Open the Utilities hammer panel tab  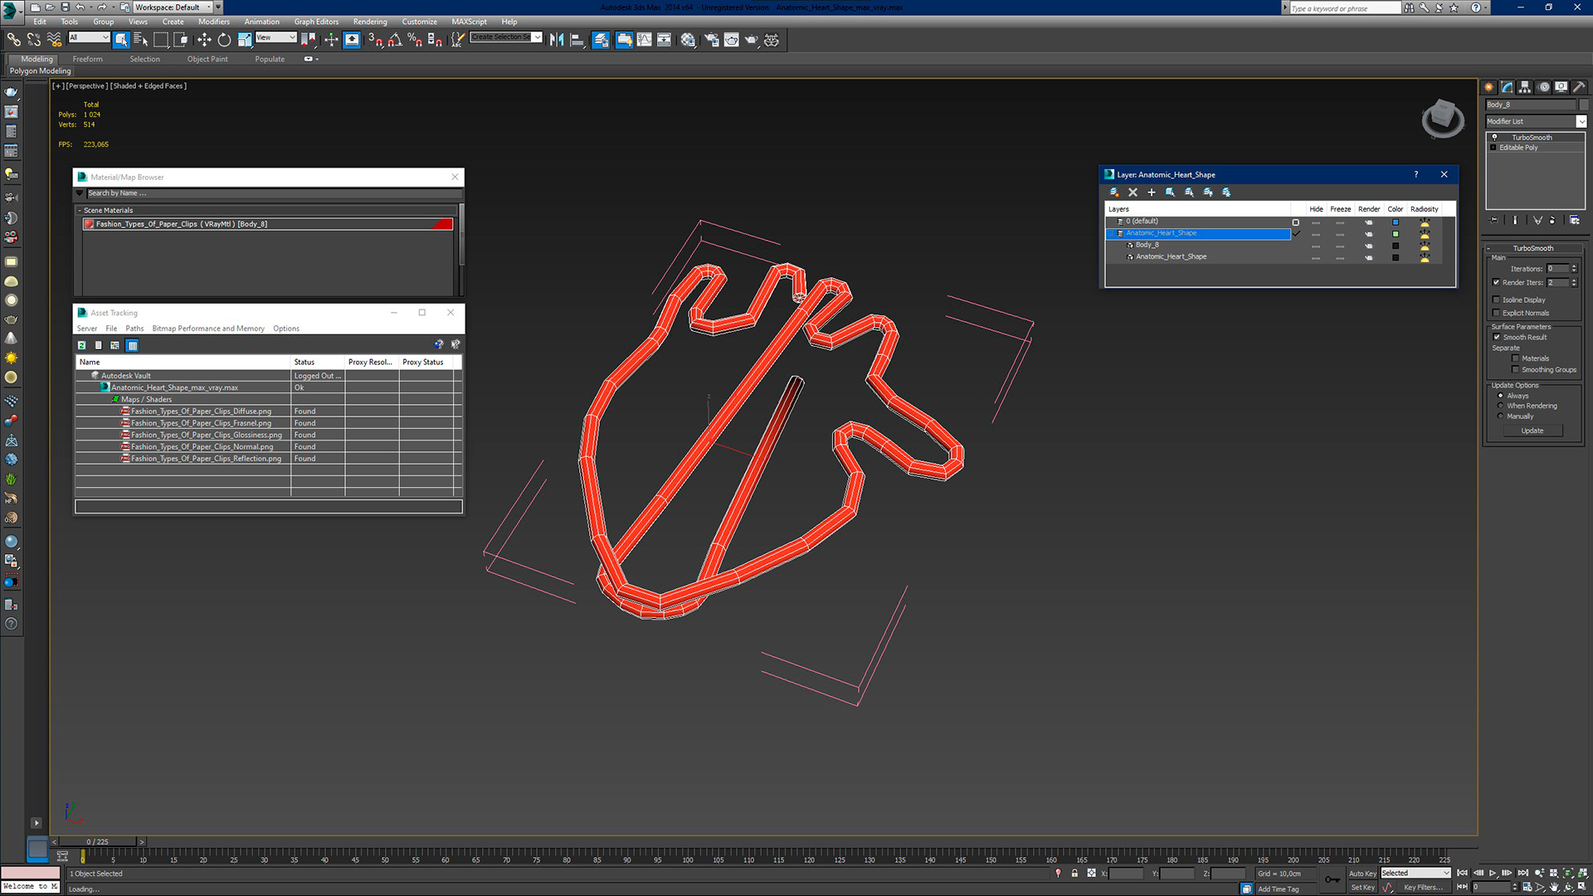coord(1579,87)
